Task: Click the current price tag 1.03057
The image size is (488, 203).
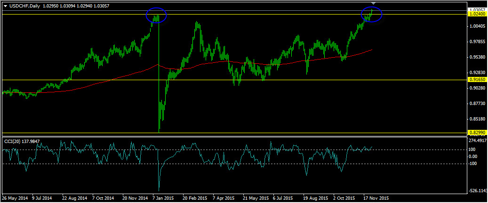Action: tap(477, 10)
